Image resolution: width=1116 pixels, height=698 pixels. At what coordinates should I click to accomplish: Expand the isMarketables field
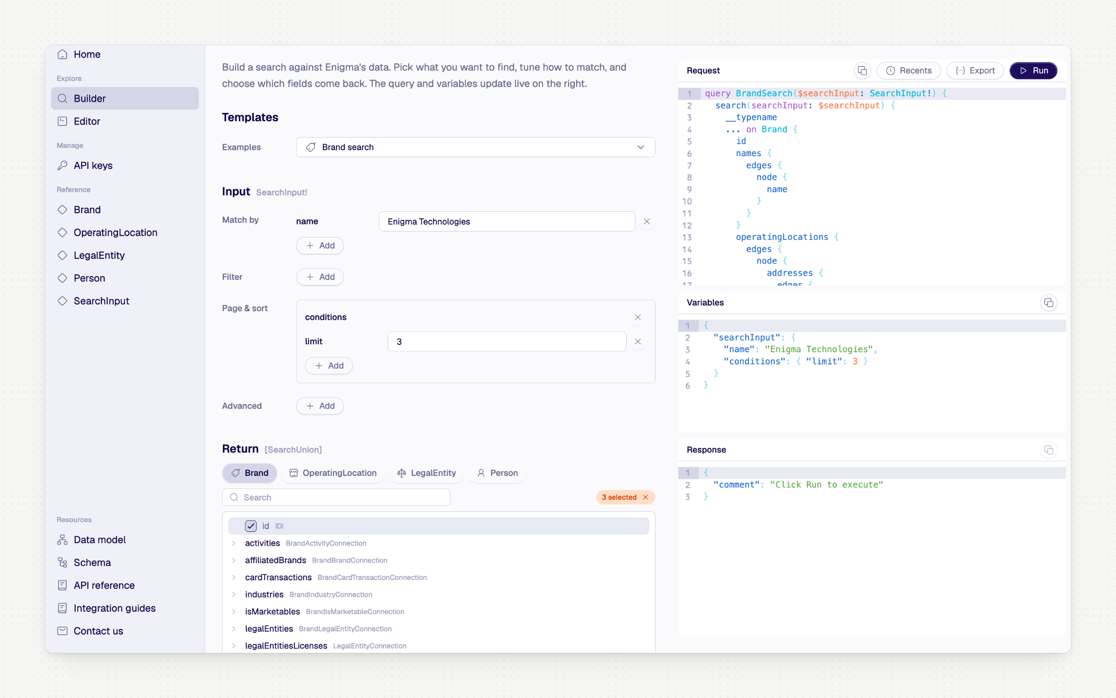coord(234,612)
